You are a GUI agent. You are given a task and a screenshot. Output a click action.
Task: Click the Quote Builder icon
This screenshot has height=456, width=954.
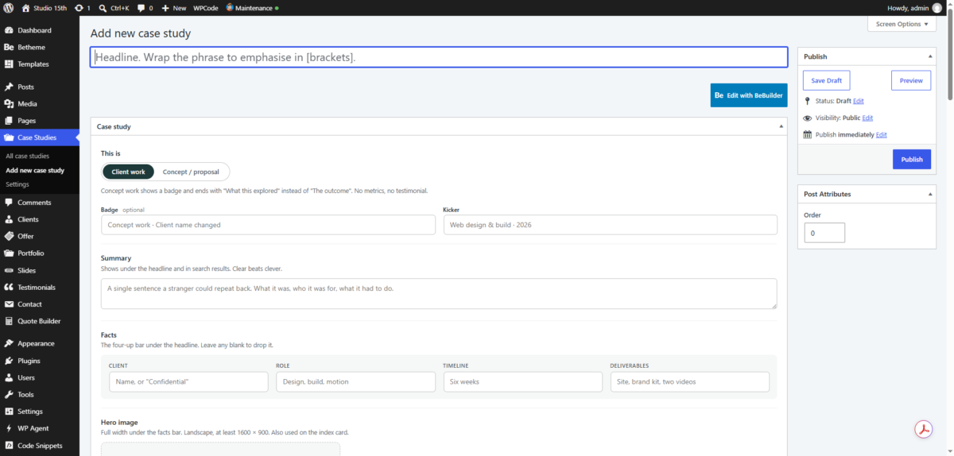click(9, 322)
